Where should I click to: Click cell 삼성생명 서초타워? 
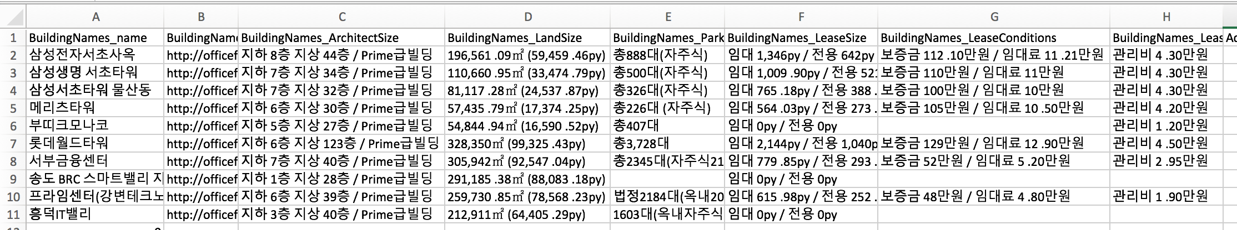[95, 73]
